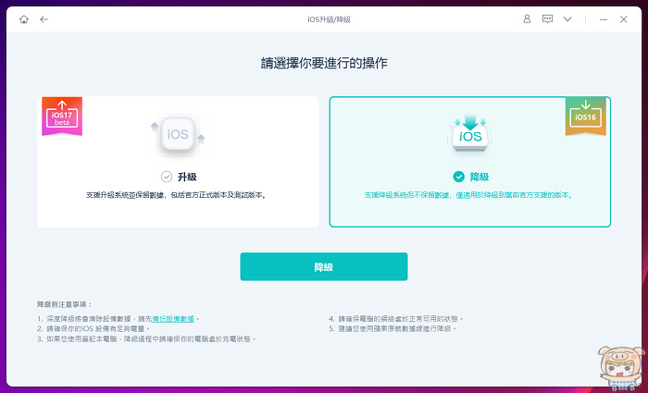Click note 3 about laptop charging
Screen dimensions: 648x393
pos(146,339)
